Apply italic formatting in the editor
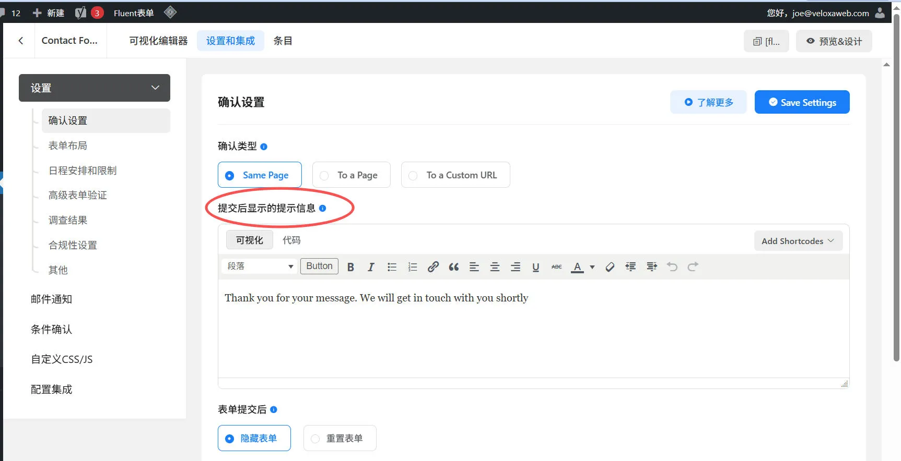Viewport: 901px width, 461px height. pos(371,267)
